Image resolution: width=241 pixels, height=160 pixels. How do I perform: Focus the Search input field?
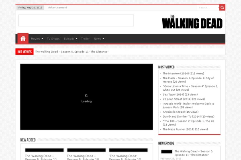click(x=208, y=8)
